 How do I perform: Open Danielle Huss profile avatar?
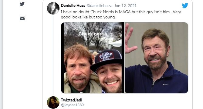[53, 8]
